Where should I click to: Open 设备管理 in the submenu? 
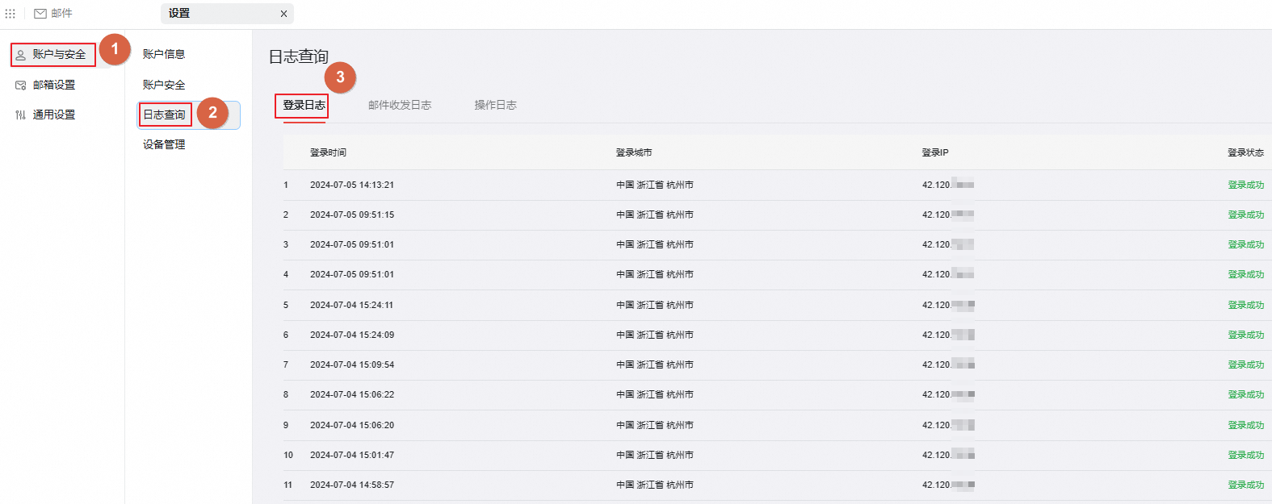click(164, 144)
